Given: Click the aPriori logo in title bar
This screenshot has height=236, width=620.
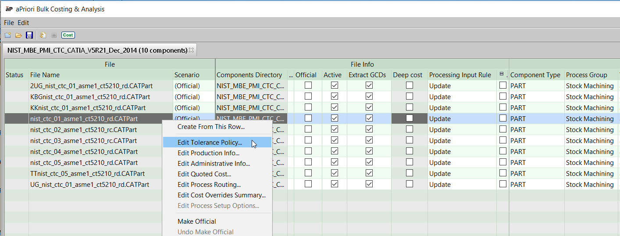Looking at the screenshot, I should pyautogui.click(x=9, y=9).
